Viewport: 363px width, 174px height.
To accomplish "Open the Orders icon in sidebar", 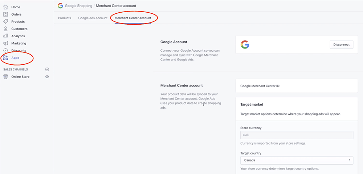I will [5, 14].
